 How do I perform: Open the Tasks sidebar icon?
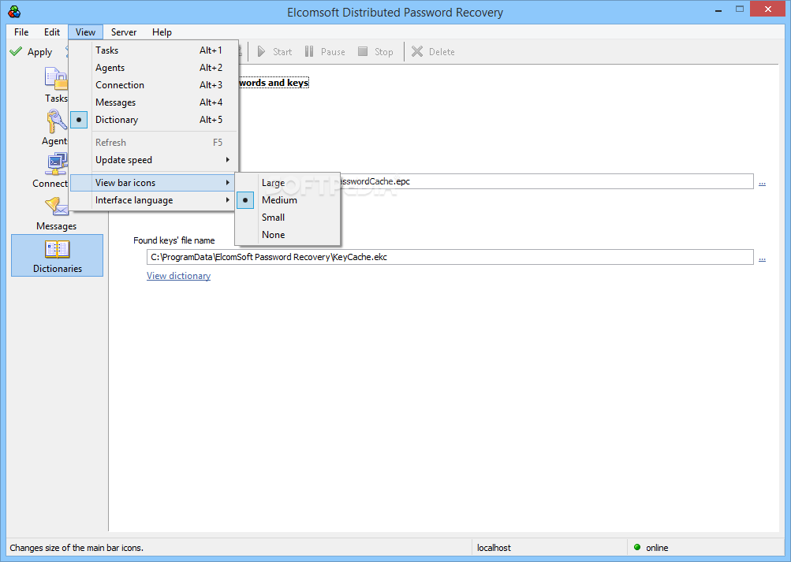click(x=56, y=80)
